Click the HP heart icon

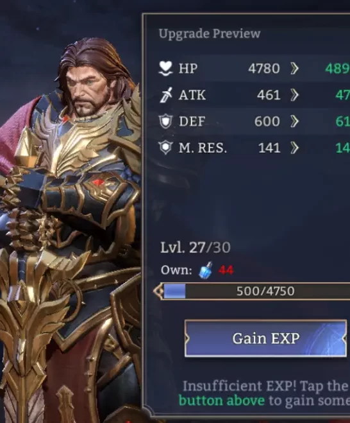165,68
